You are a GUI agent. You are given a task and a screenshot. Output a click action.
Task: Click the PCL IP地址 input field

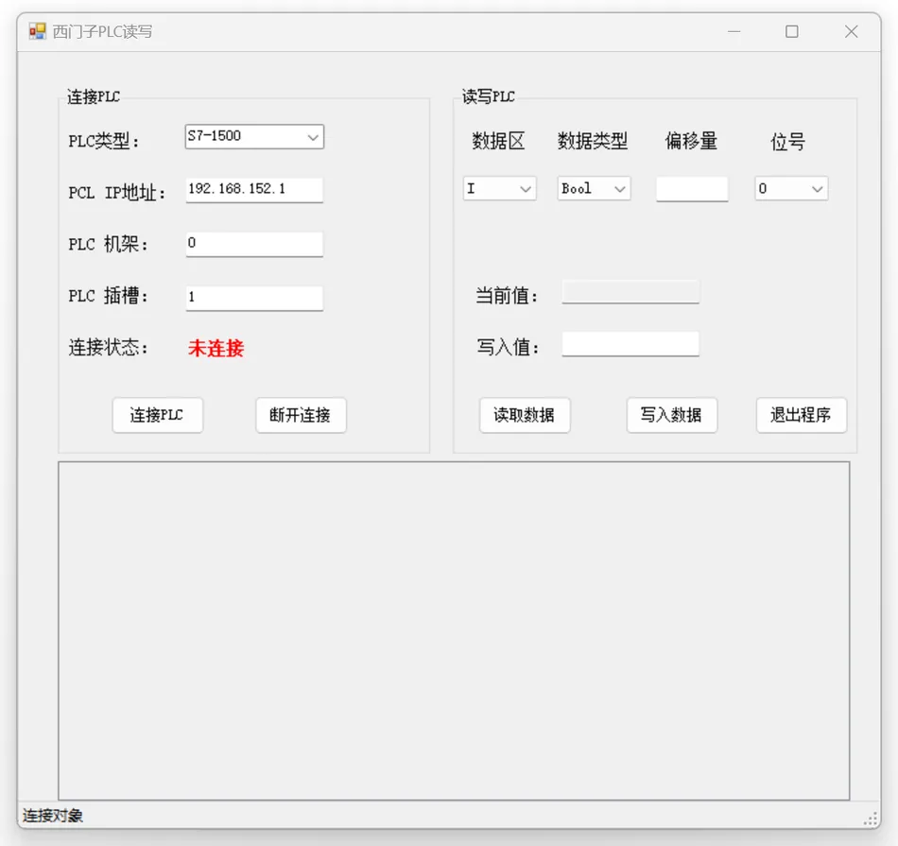click(x=254, y=190)
